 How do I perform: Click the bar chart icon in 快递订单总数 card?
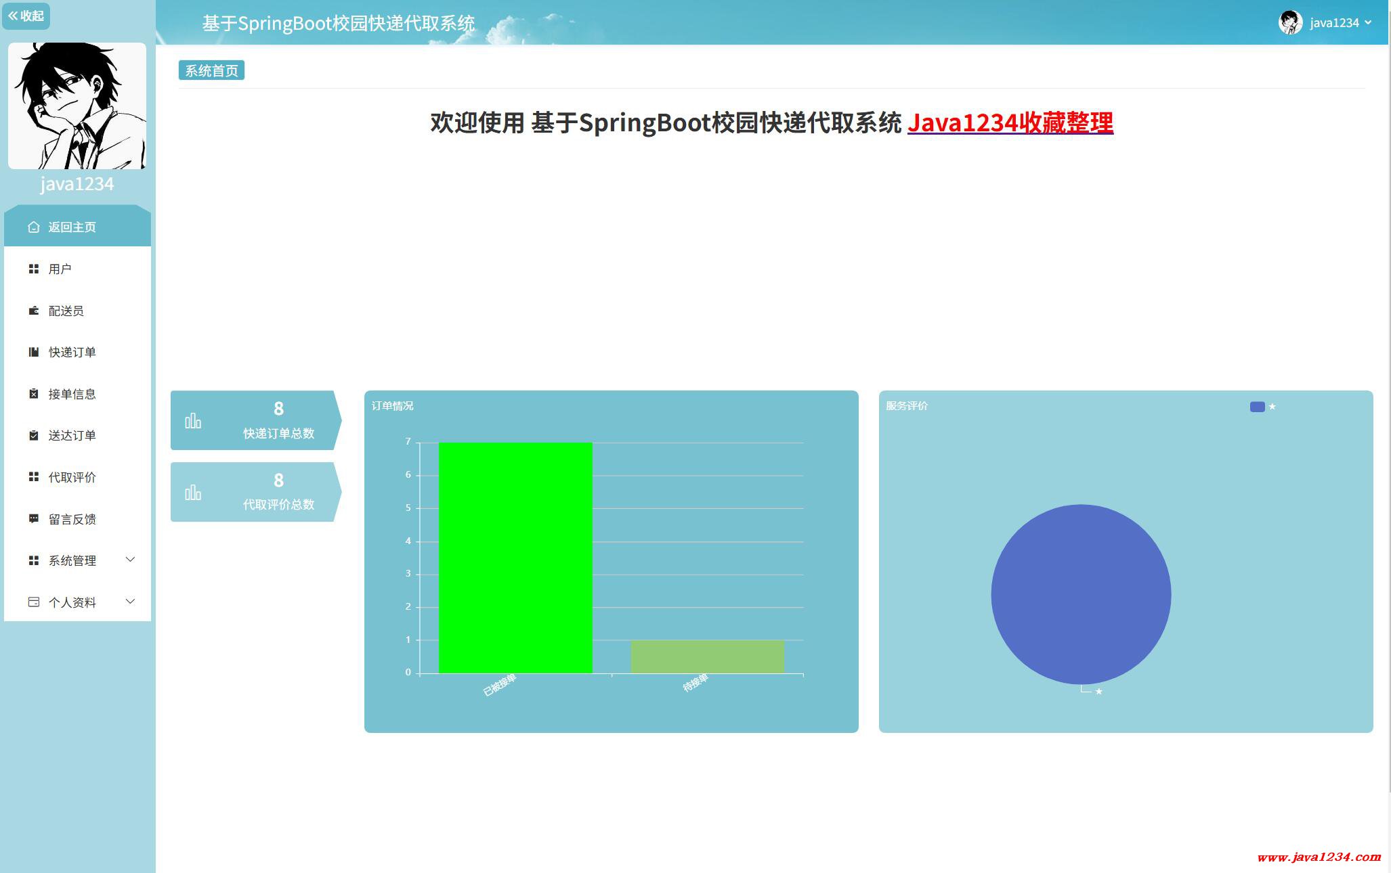193,421
